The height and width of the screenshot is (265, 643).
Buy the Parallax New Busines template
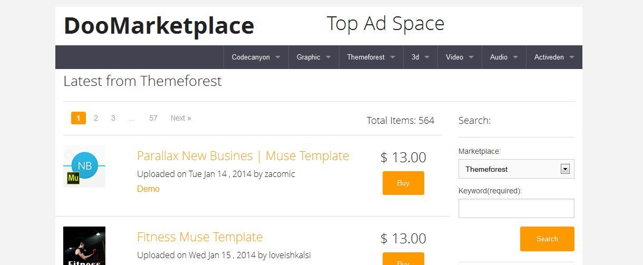click(x=403, y=183)
